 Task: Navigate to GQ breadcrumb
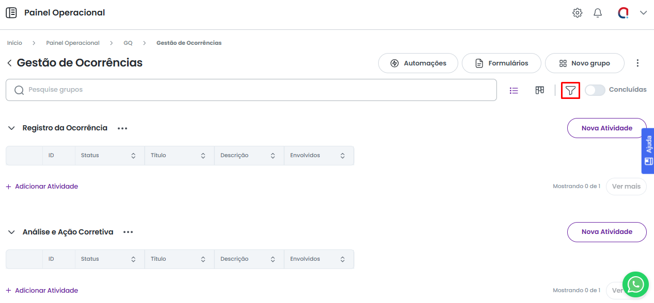pyautogui.click(x=128, y=43)
